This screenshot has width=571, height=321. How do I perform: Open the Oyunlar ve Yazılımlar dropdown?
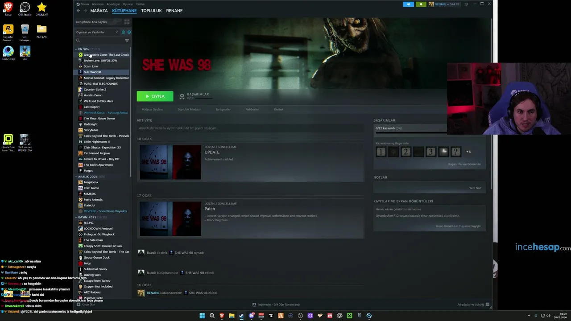tap(97, 32)
